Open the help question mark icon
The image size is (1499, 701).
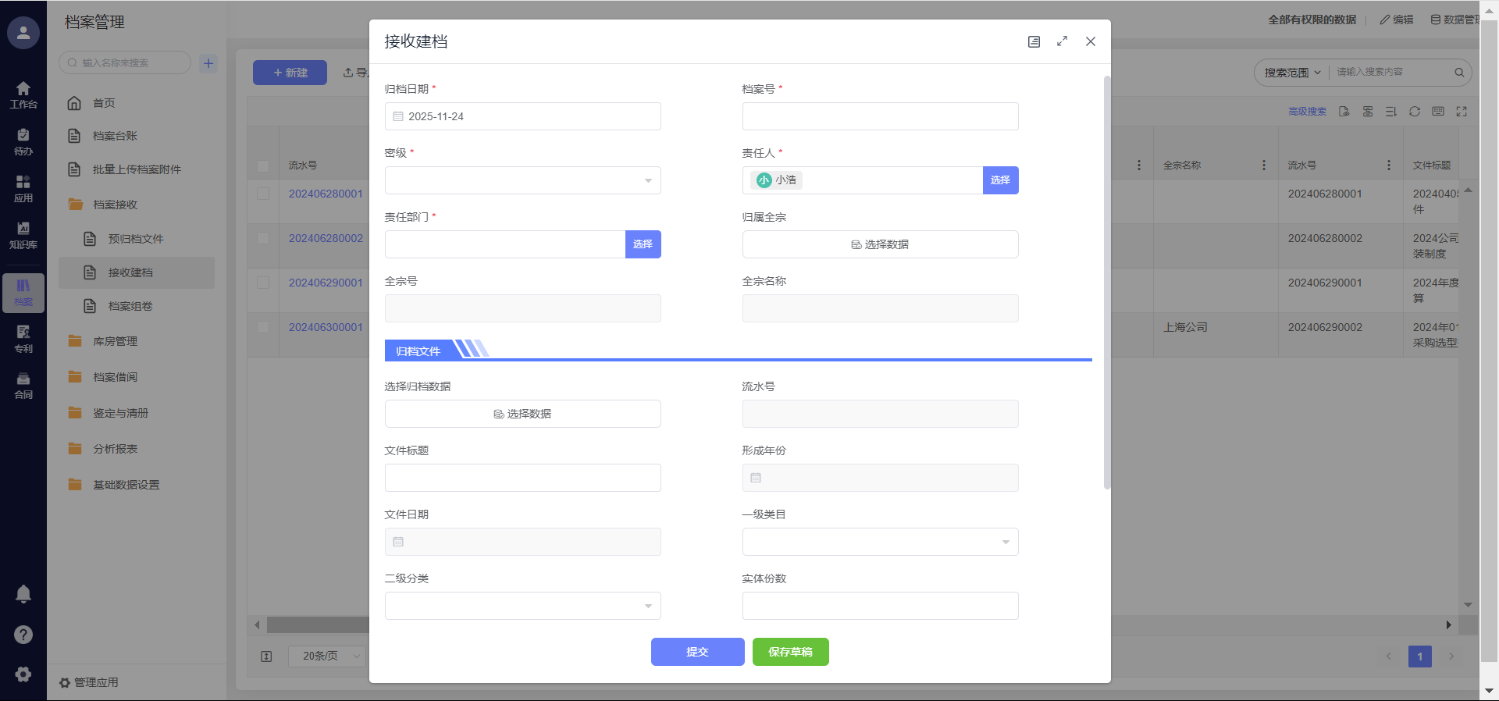point(23,635)
